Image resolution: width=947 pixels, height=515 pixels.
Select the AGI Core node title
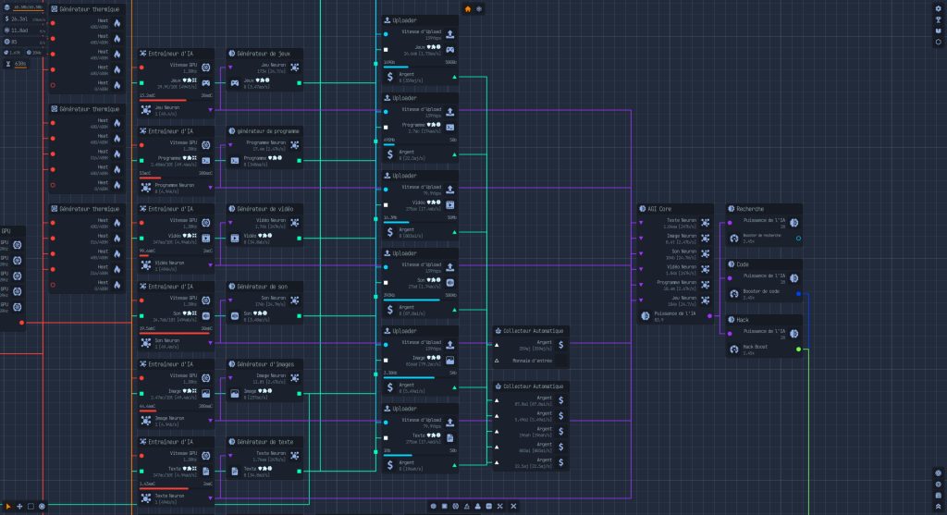658,208
